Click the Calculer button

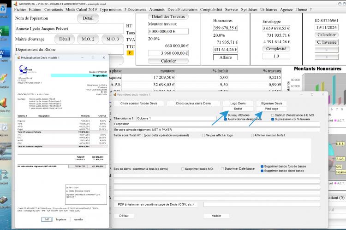[168, 61]
